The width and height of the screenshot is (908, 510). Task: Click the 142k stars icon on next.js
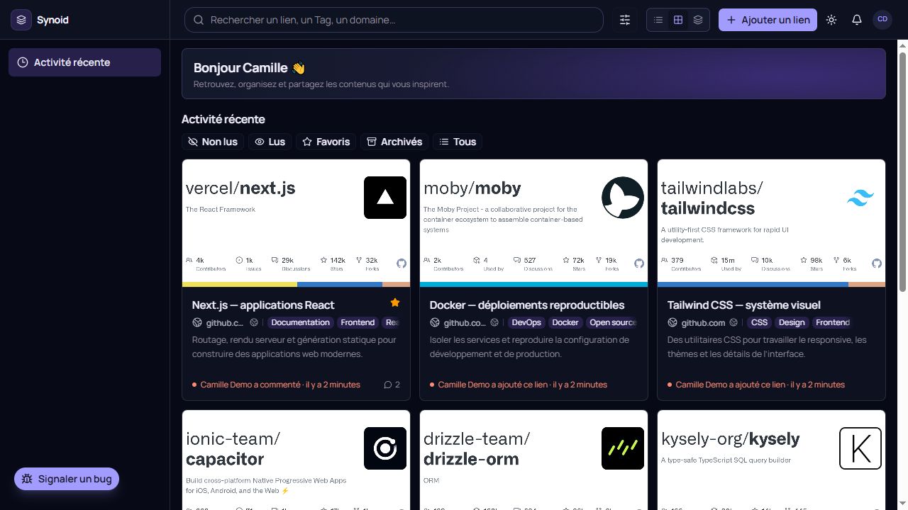tap(323, 261)
